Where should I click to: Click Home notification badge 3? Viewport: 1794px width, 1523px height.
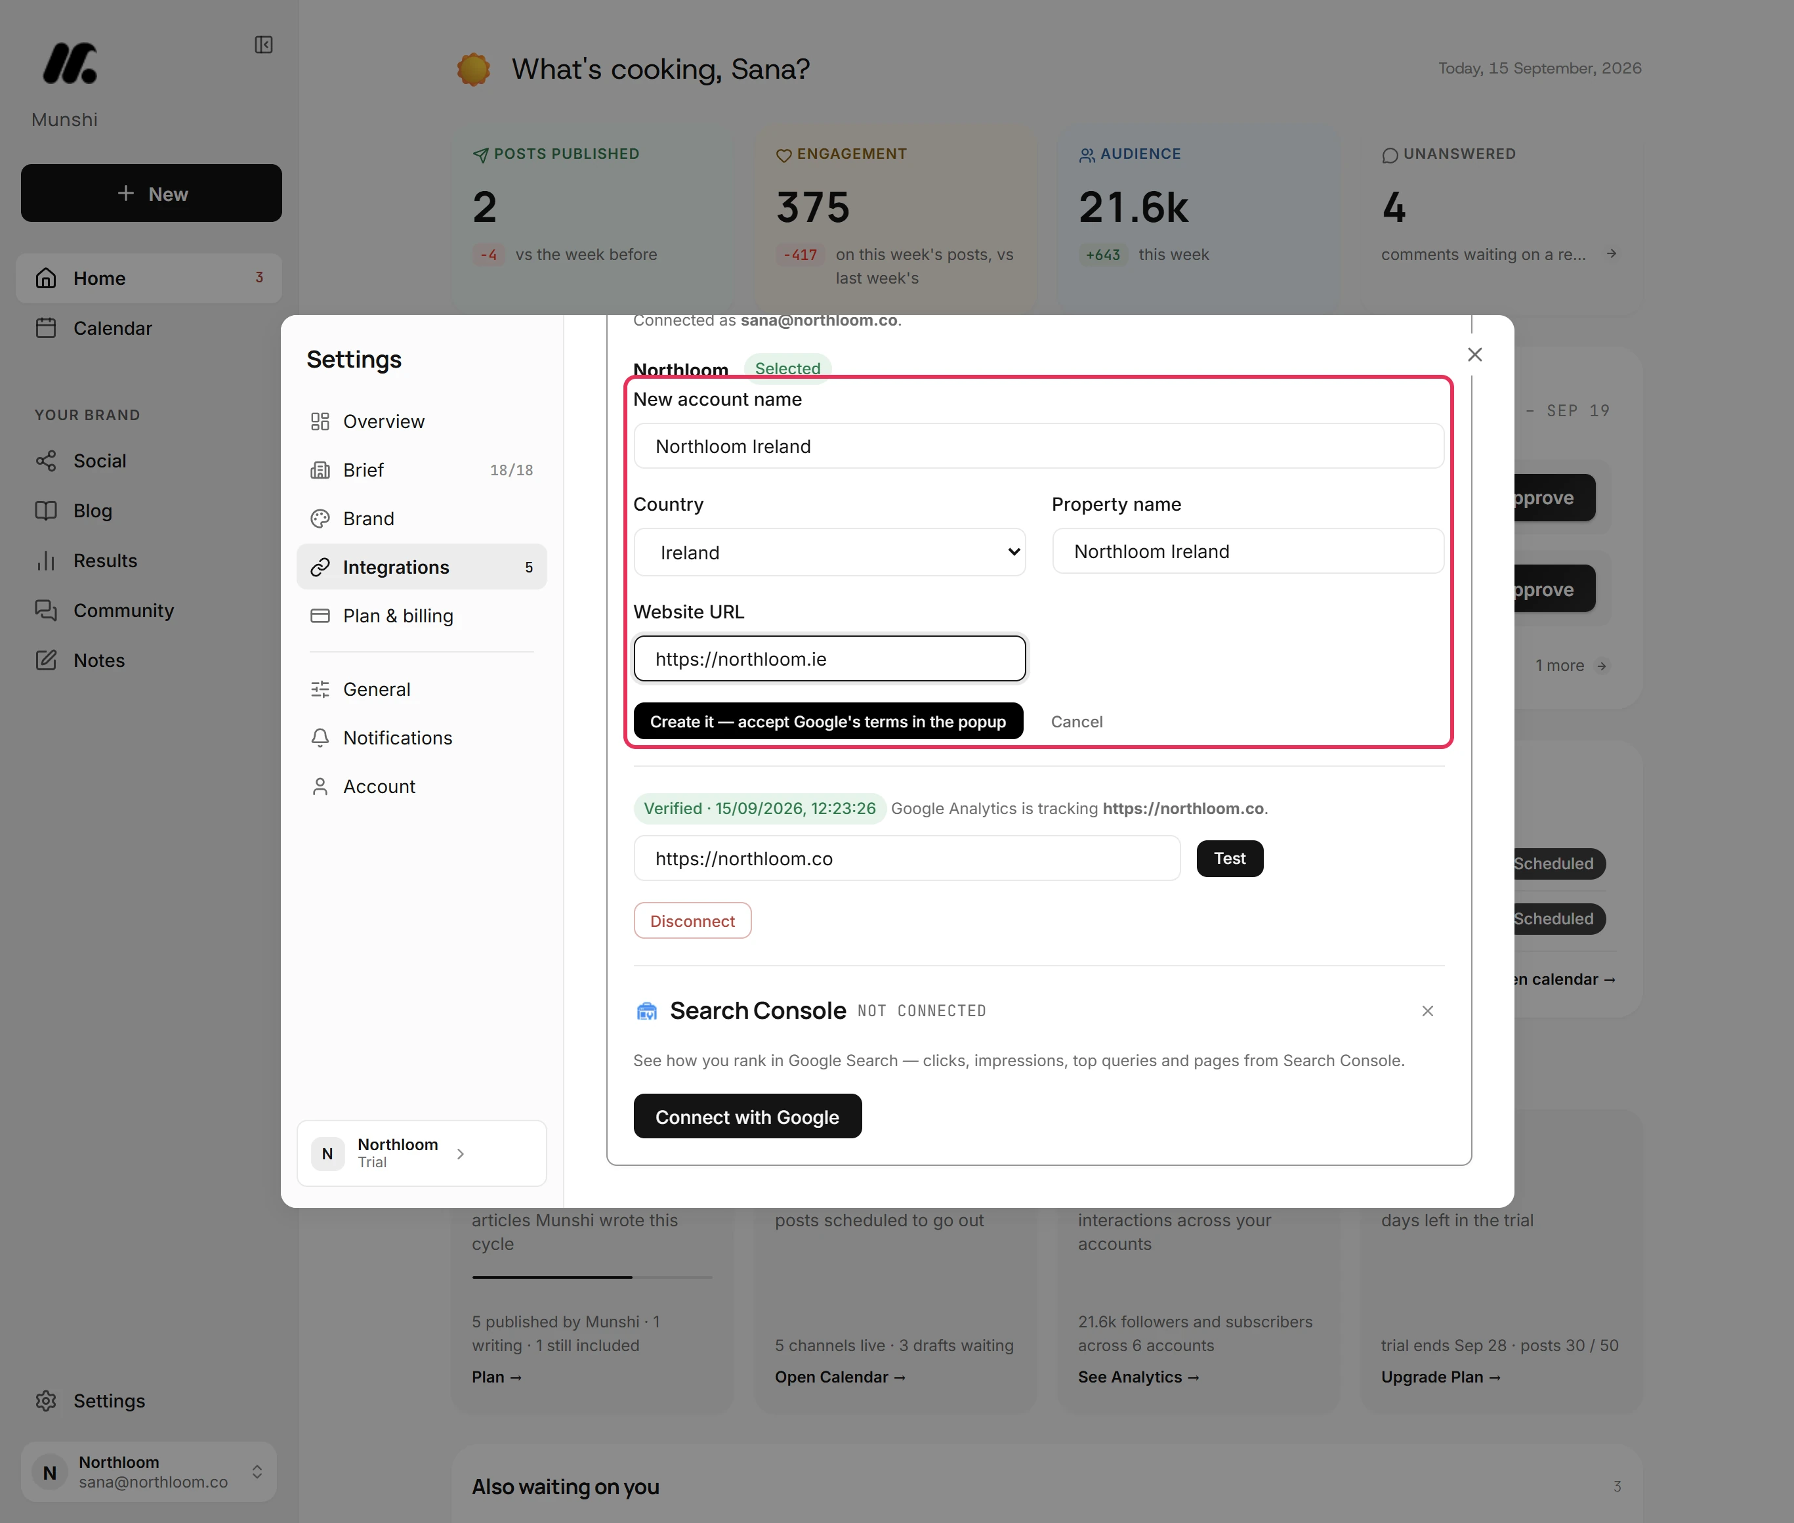259,277
